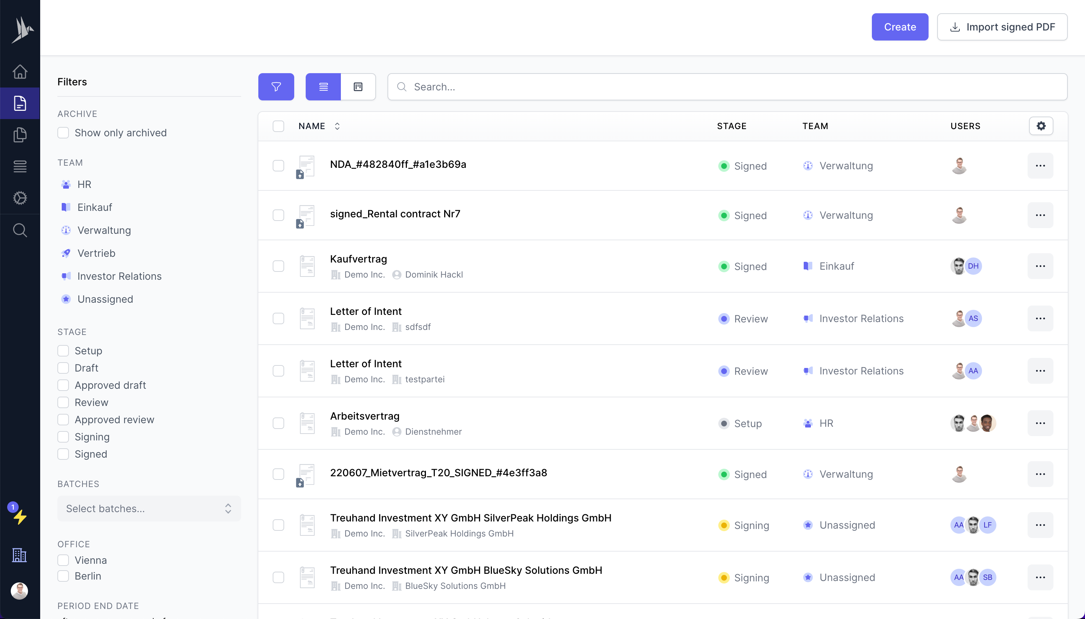Switch to kanban board view
1085x619 pixels.
pyautogui.click(x=358, y=87)
